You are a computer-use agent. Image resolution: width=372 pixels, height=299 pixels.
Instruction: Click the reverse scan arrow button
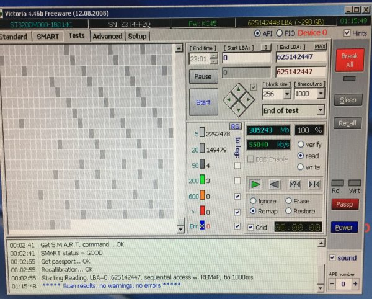[x=275, y=184]
